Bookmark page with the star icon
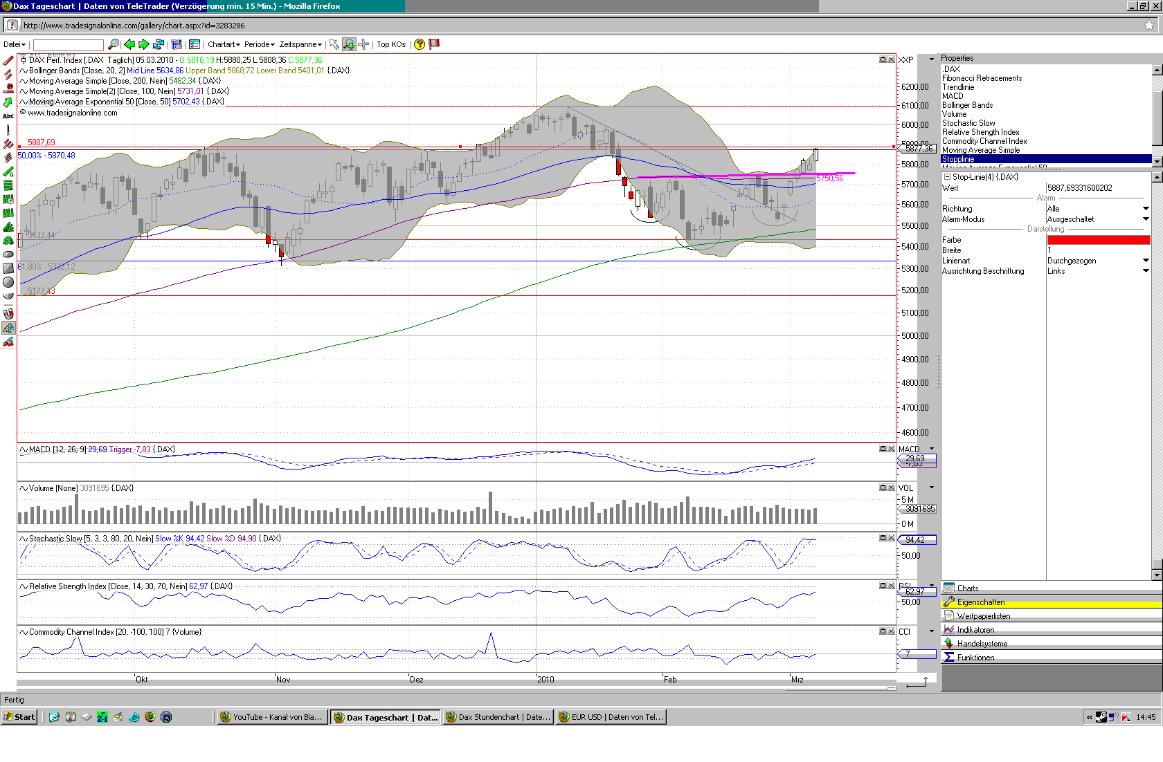The width and height of the screenshot is (1163, 762). [1149, 26]
